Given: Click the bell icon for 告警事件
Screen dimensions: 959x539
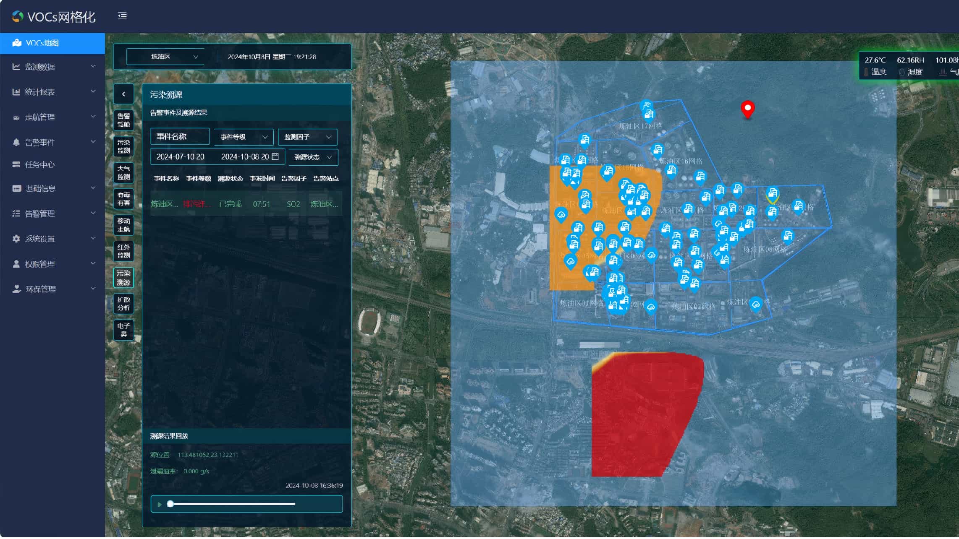Looking at the screenshot, I should [x=16, y=143].
